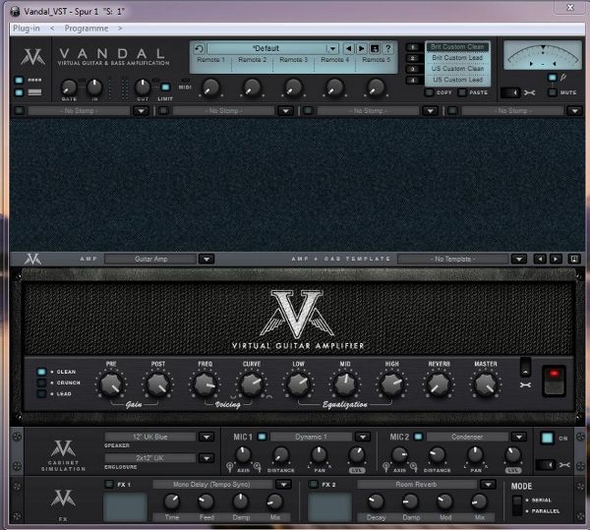The image size is (590, 530).
Task: Select scene slot 1 button
Action: pyautogui.click(x=413, y=47)
